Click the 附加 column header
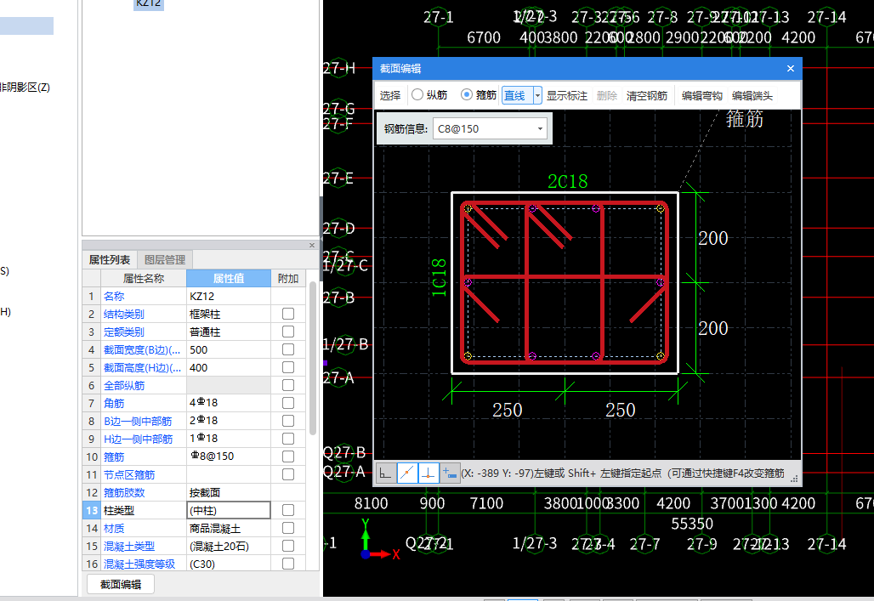Viewport: 874px width, 601px height. 288,278
